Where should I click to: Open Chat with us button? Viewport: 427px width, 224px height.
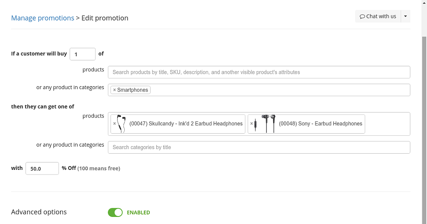378,16
